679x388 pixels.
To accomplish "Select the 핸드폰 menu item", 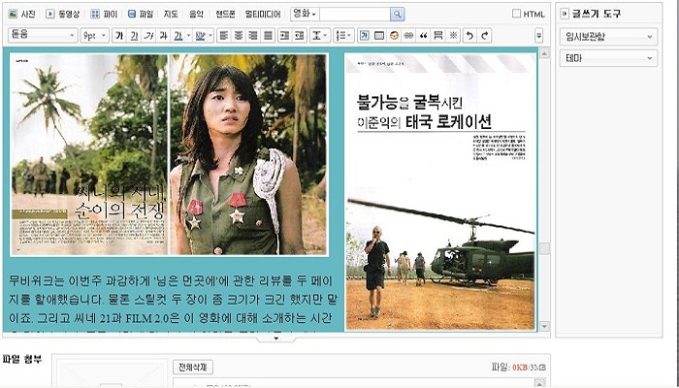I will [225, 14].
